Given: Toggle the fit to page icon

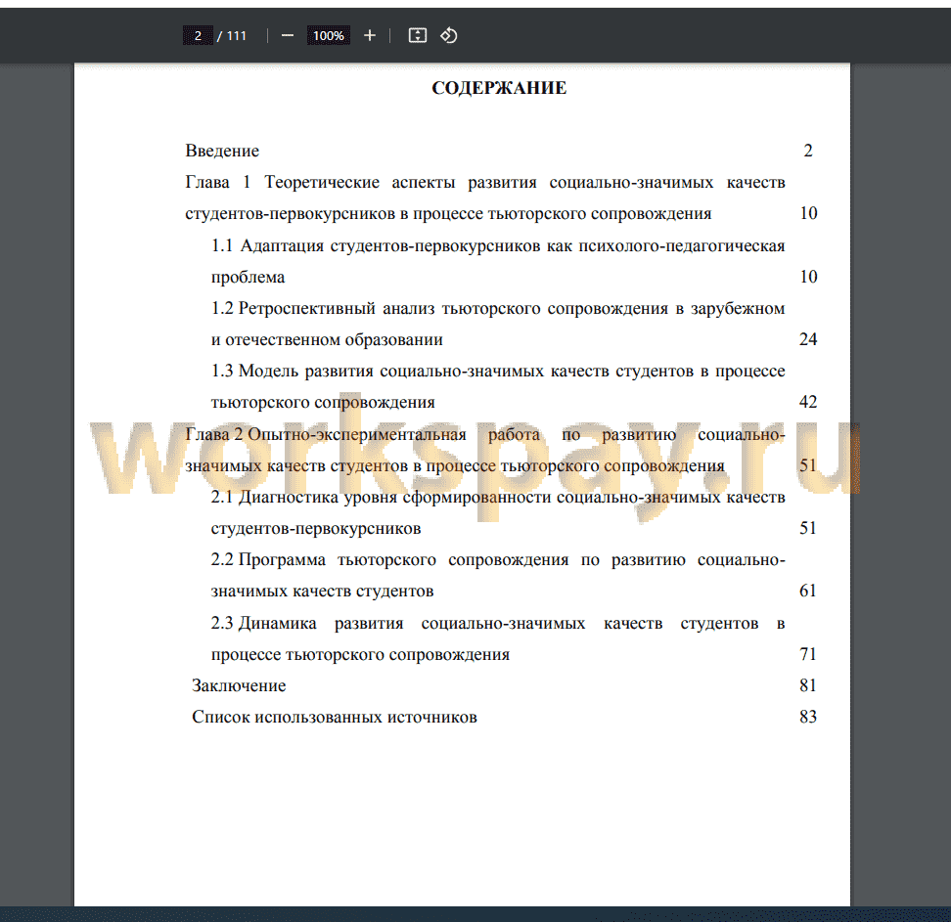Looking at the screenshot, I should [417, 36].
